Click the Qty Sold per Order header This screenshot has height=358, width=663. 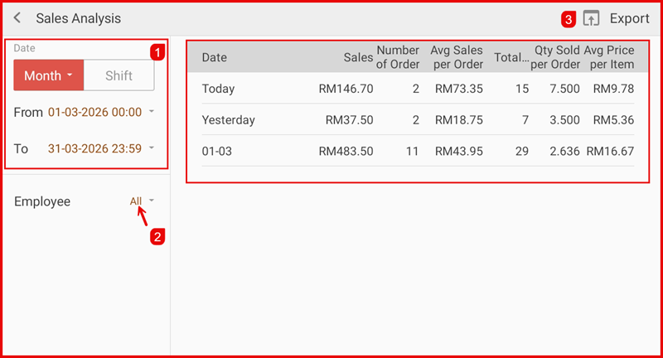pyautogui.click(x=554, y=57)
